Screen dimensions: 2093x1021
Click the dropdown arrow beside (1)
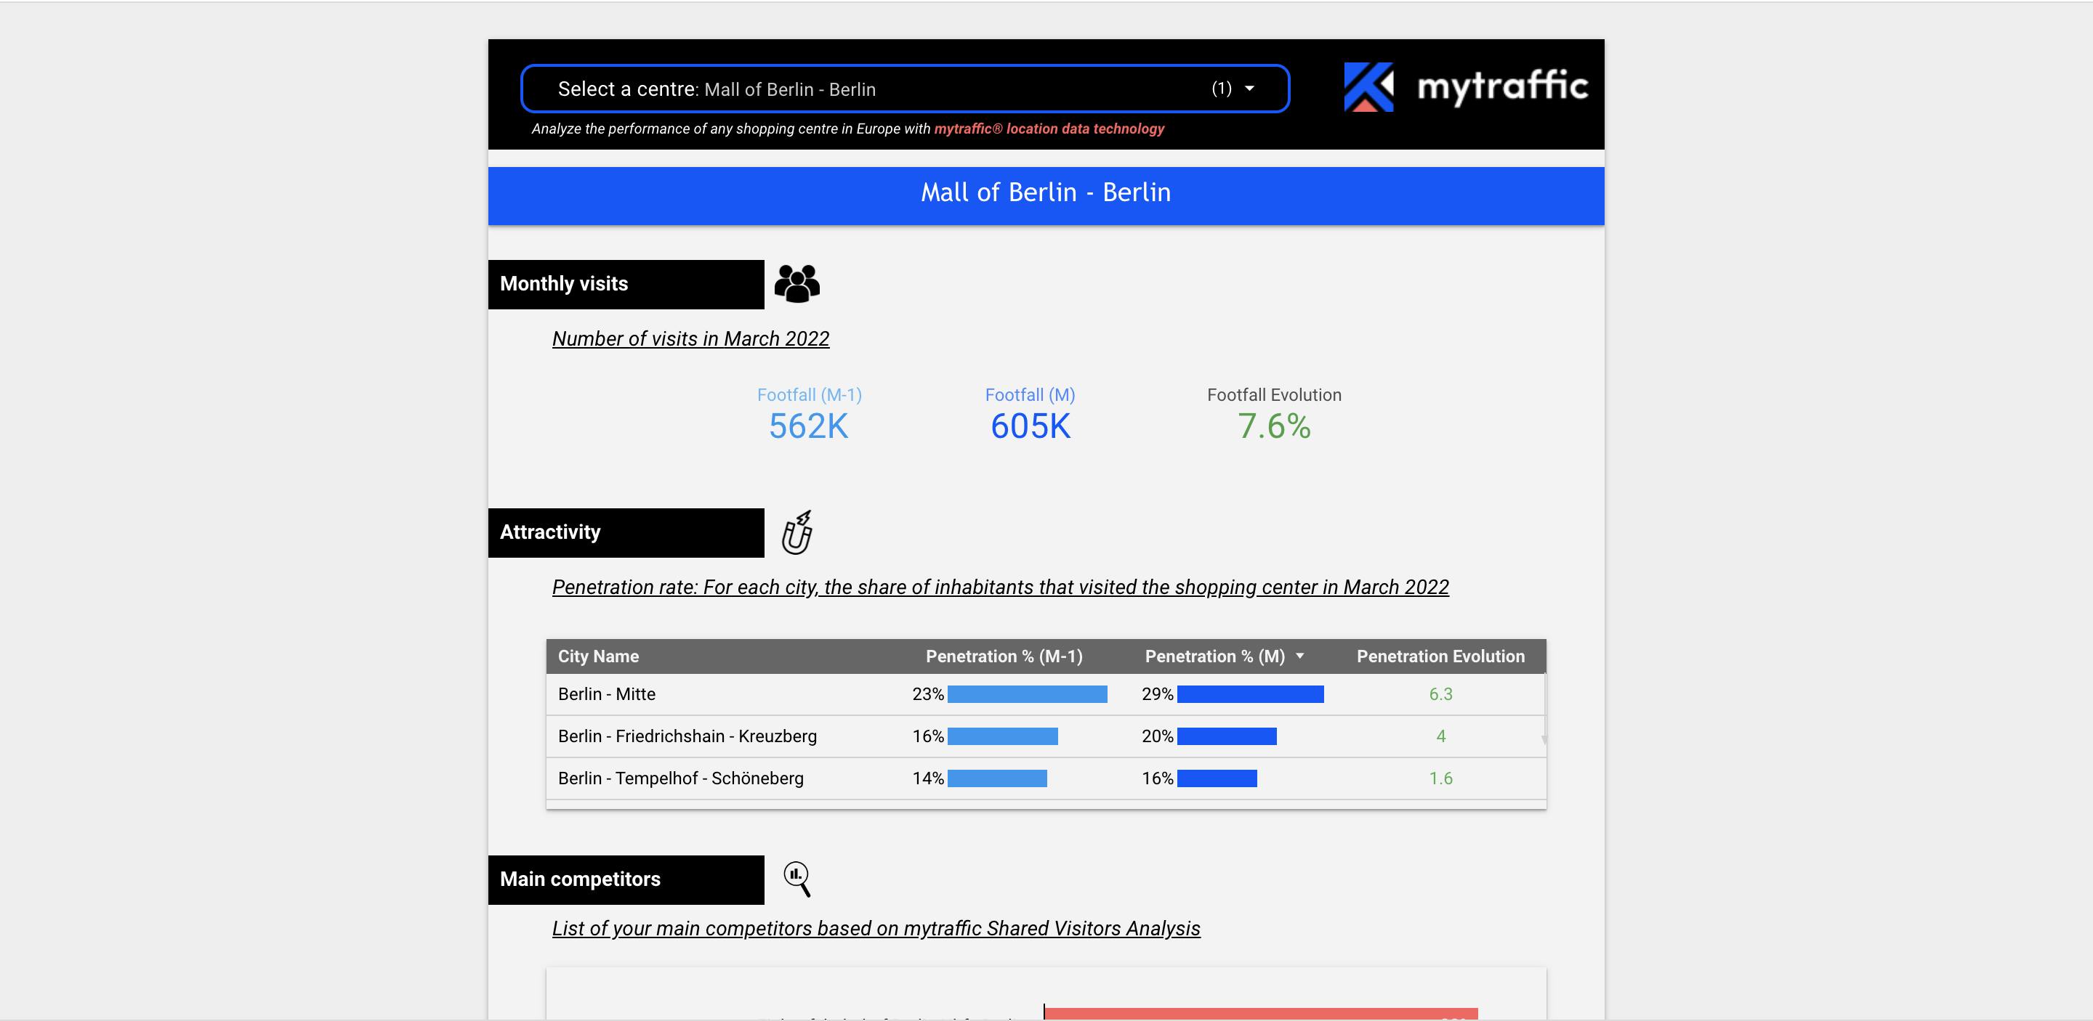tap(1250, 89)
